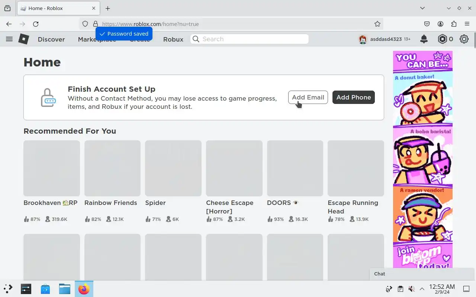
Task: Open the clipboard tray icon
Action: 400,289
